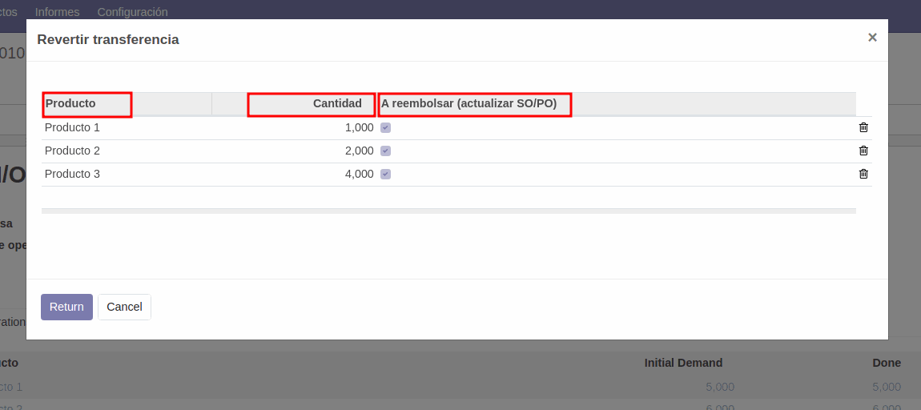Toggle refund checkbox for Producto 1
This screenshot has height=410, width=921.
coord(385,127)
